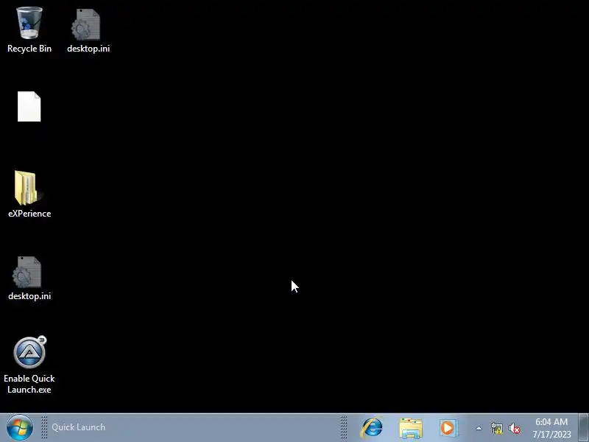The width and height of the screenshot is (589, 442).
Task: Show hidden tray icons arrow
Action: [479, 428]
